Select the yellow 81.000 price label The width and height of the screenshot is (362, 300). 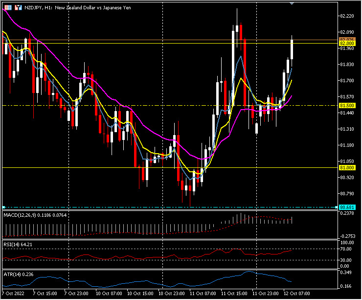346,167
